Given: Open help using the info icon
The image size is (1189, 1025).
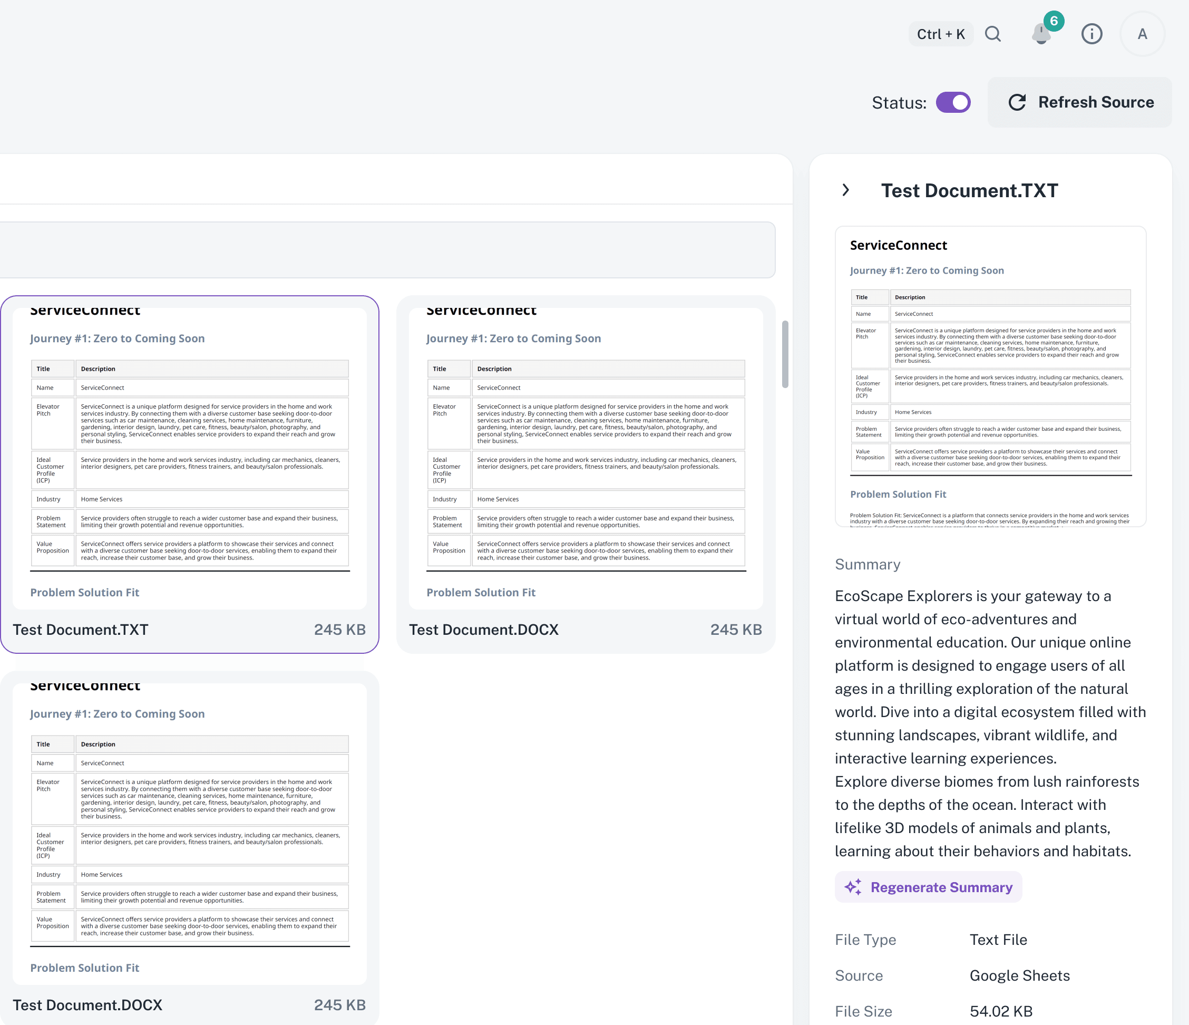Looking at the screenshot, I should click(x=1092, y=34).
